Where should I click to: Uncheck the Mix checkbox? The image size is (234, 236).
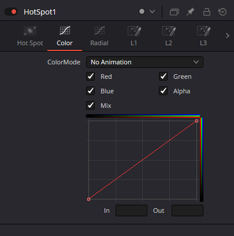pyautogui.click(x=91, y=106)
